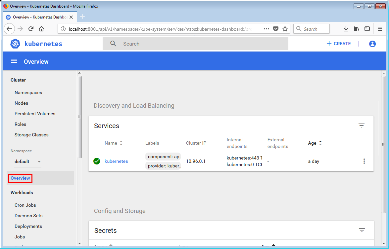
Task: Open Jobs under Workloads
Action: click(20, 237)
